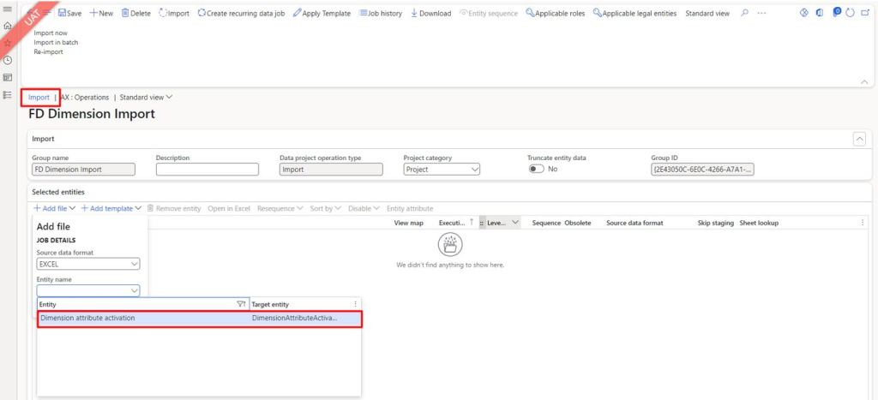Click the Save icon in the action pane

pyautogui.click(x=63, y=14)
